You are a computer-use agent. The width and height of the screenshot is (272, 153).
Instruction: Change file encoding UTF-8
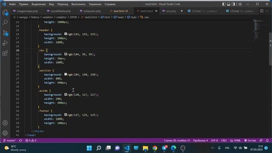tap(214, 141)
